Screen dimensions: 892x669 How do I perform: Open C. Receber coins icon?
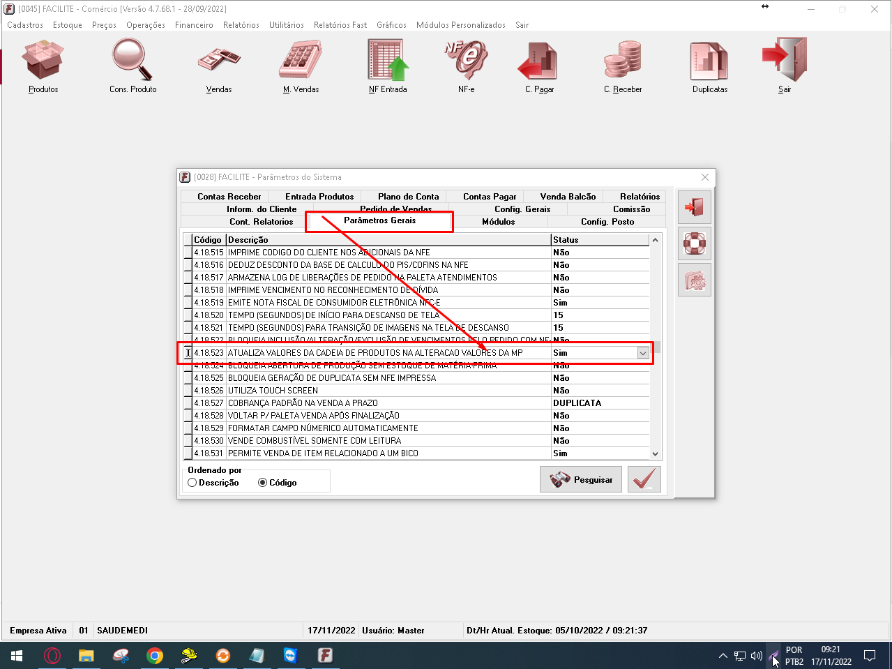(623, 59)
